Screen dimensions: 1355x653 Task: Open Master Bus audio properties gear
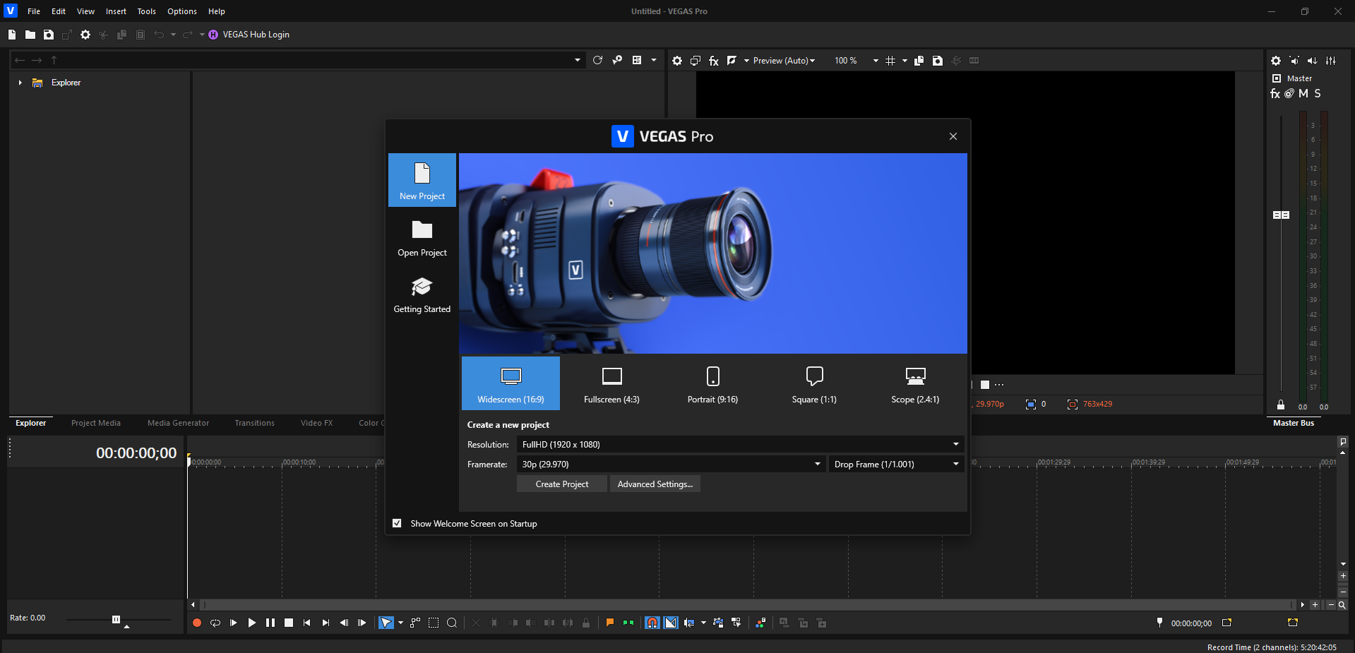pyautogui.click(x=1276, y=61)
